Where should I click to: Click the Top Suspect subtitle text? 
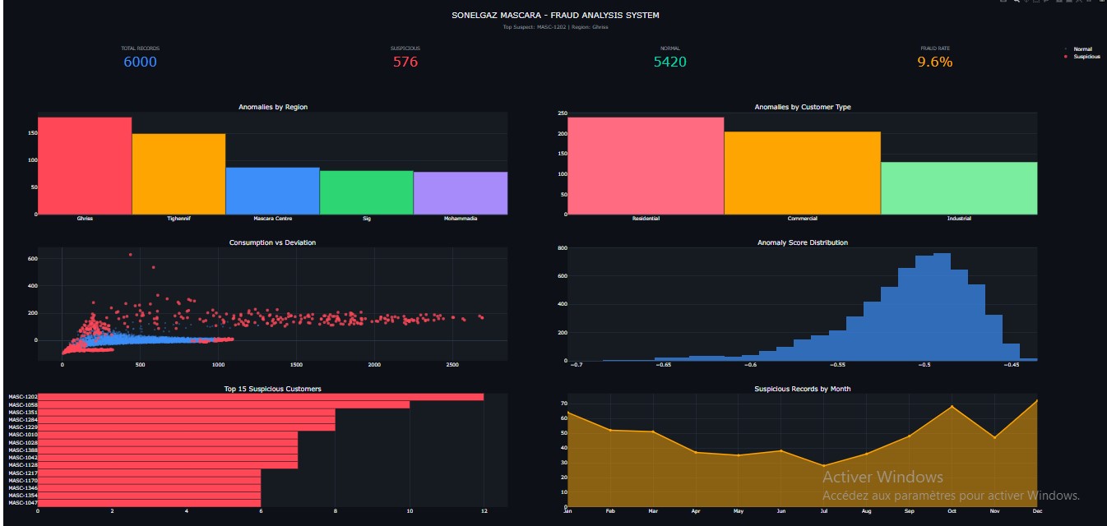click(x=555, y=27)
